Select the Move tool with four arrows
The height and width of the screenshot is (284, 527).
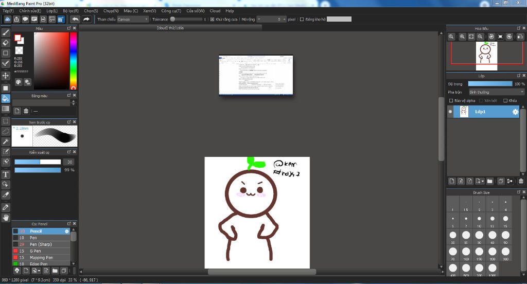pos(5,76)
